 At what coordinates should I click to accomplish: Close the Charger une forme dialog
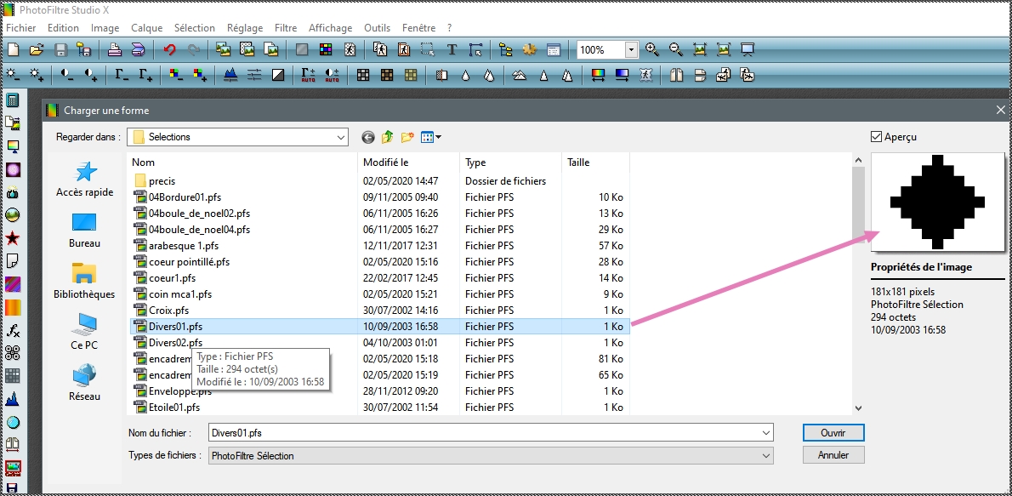coord(1000,111)
